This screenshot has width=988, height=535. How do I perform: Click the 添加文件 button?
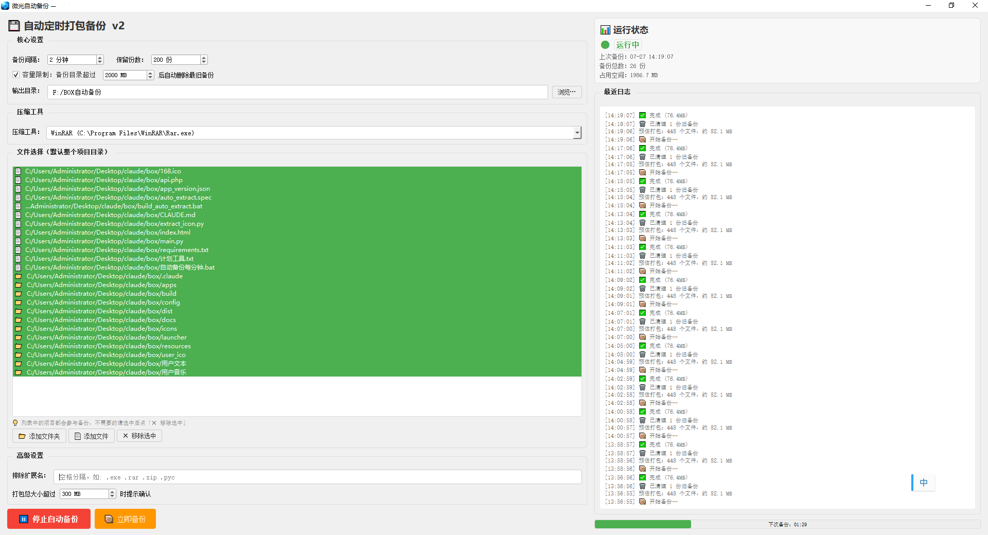tap(92, 436)
